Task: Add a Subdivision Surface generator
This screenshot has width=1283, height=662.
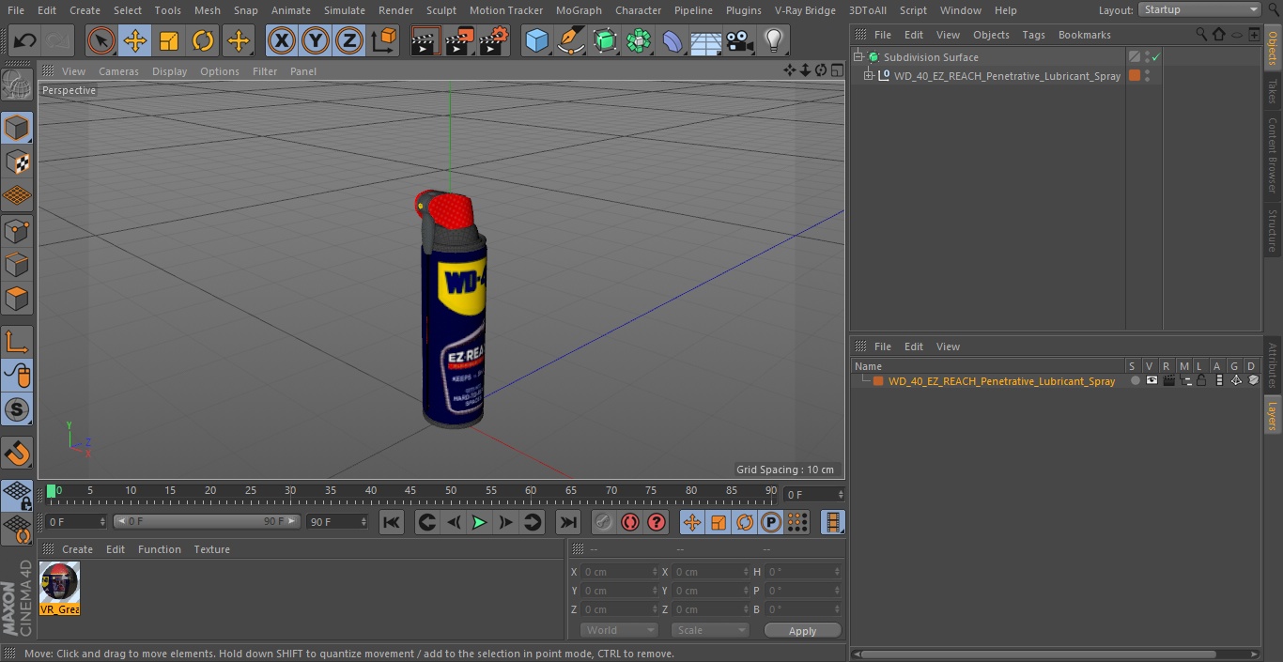Action: (x=605, y=41)
